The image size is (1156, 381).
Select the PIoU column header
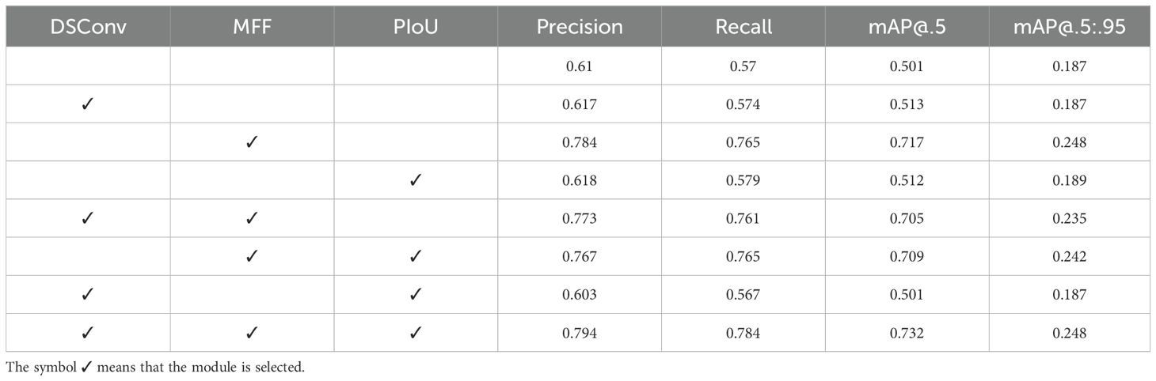coord(416,26)
